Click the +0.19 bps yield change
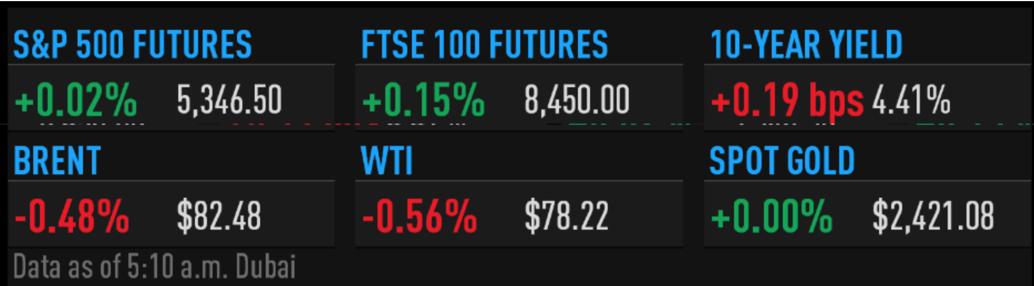The height and width of the screenshot is (286, 1034). pos(787,100)
